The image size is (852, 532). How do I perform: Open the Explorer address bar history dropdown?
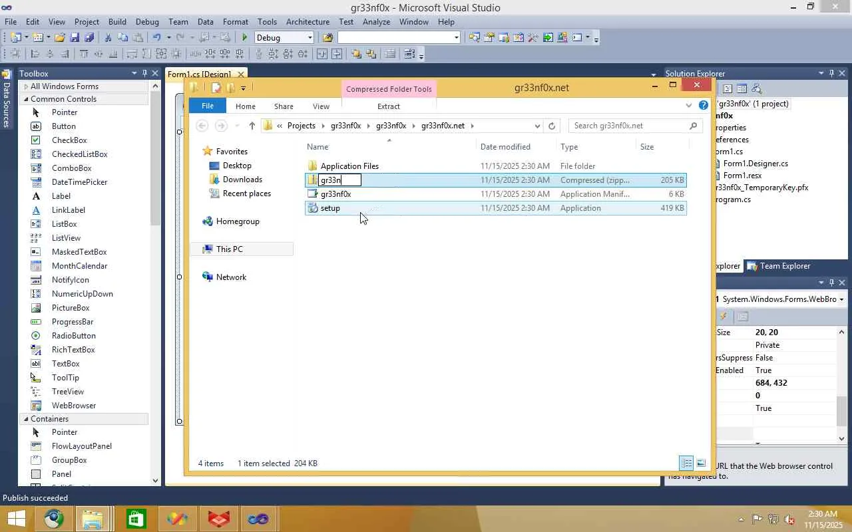537,126
